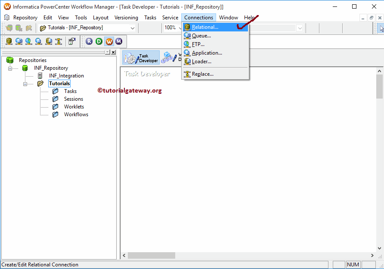
Task: Close the navigator pane with its X
Action: [x=113, y=52]
